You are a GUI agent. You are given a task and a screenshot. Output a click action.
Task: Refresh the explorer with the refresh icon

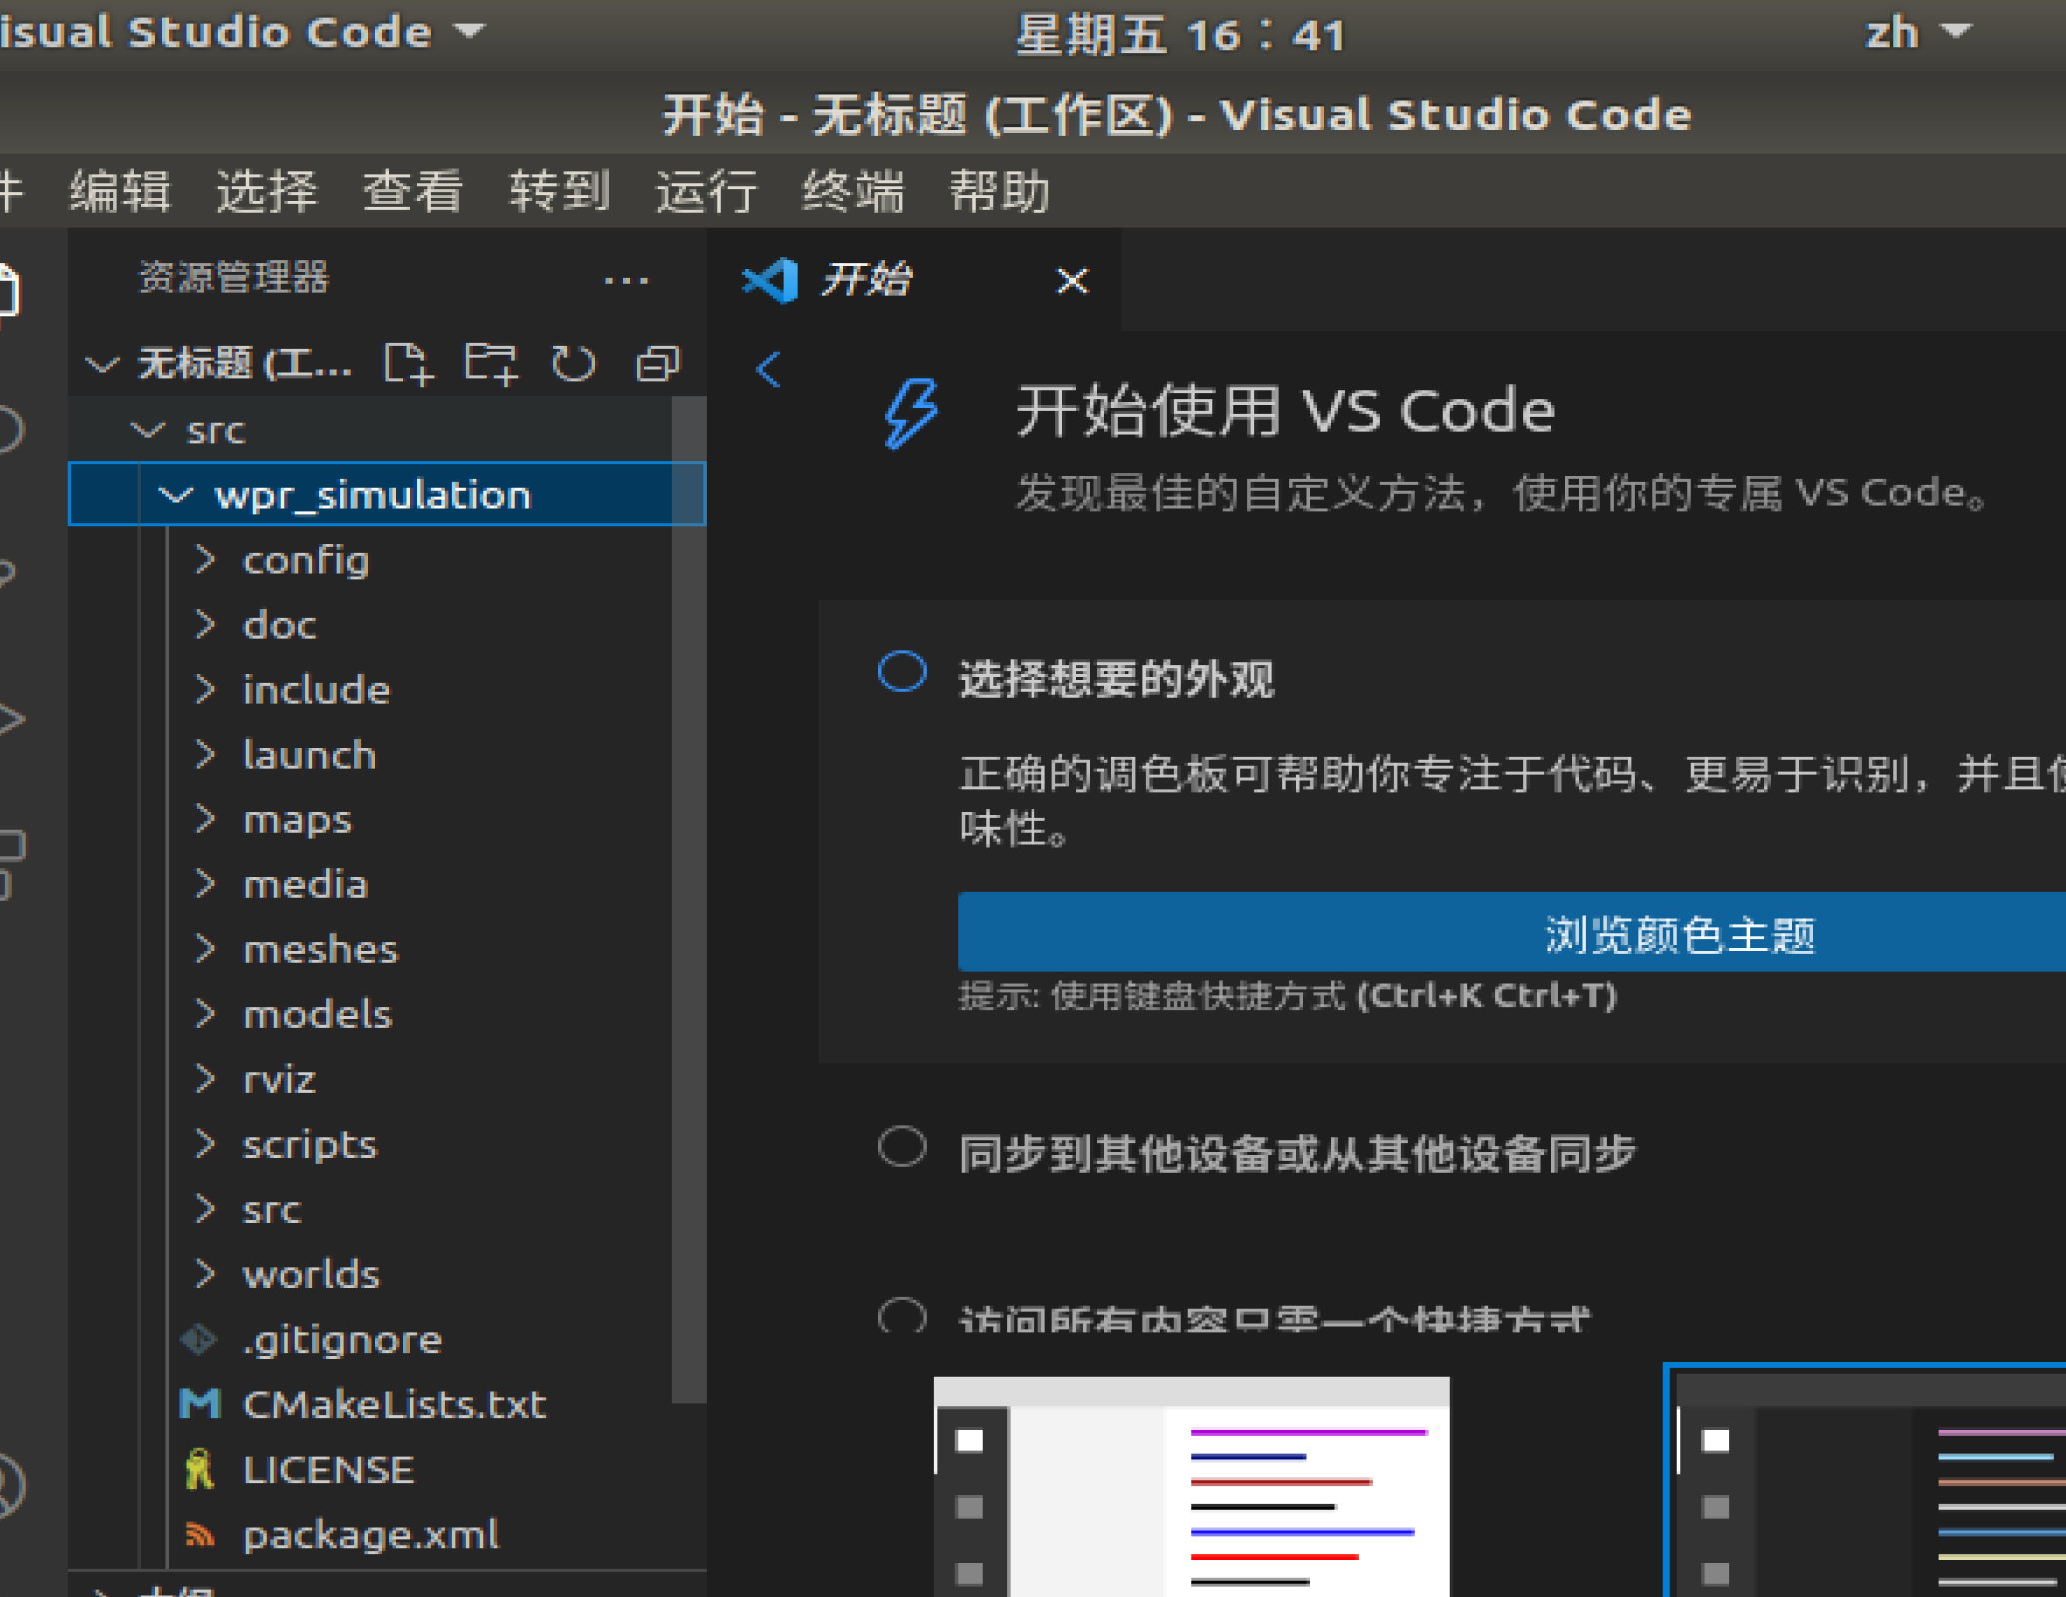click(x=574, y=364)
